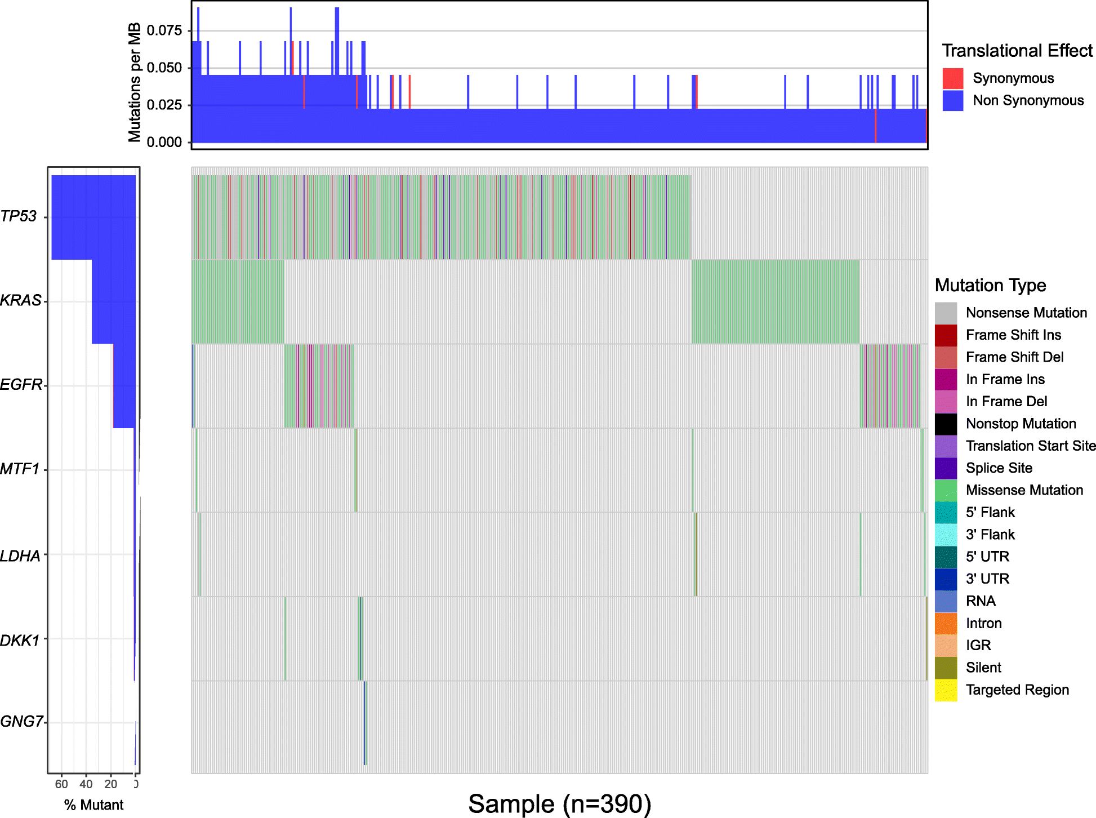Select the RNA legend swatch

pos(946,601)
